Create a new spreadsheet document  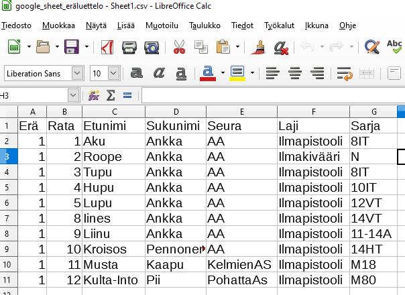click(x=14, y=47)
